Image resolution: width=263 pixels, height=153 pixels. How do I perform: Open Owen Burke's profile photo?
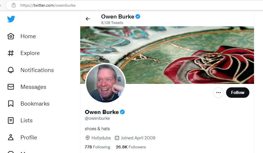(x=105, y=83)
